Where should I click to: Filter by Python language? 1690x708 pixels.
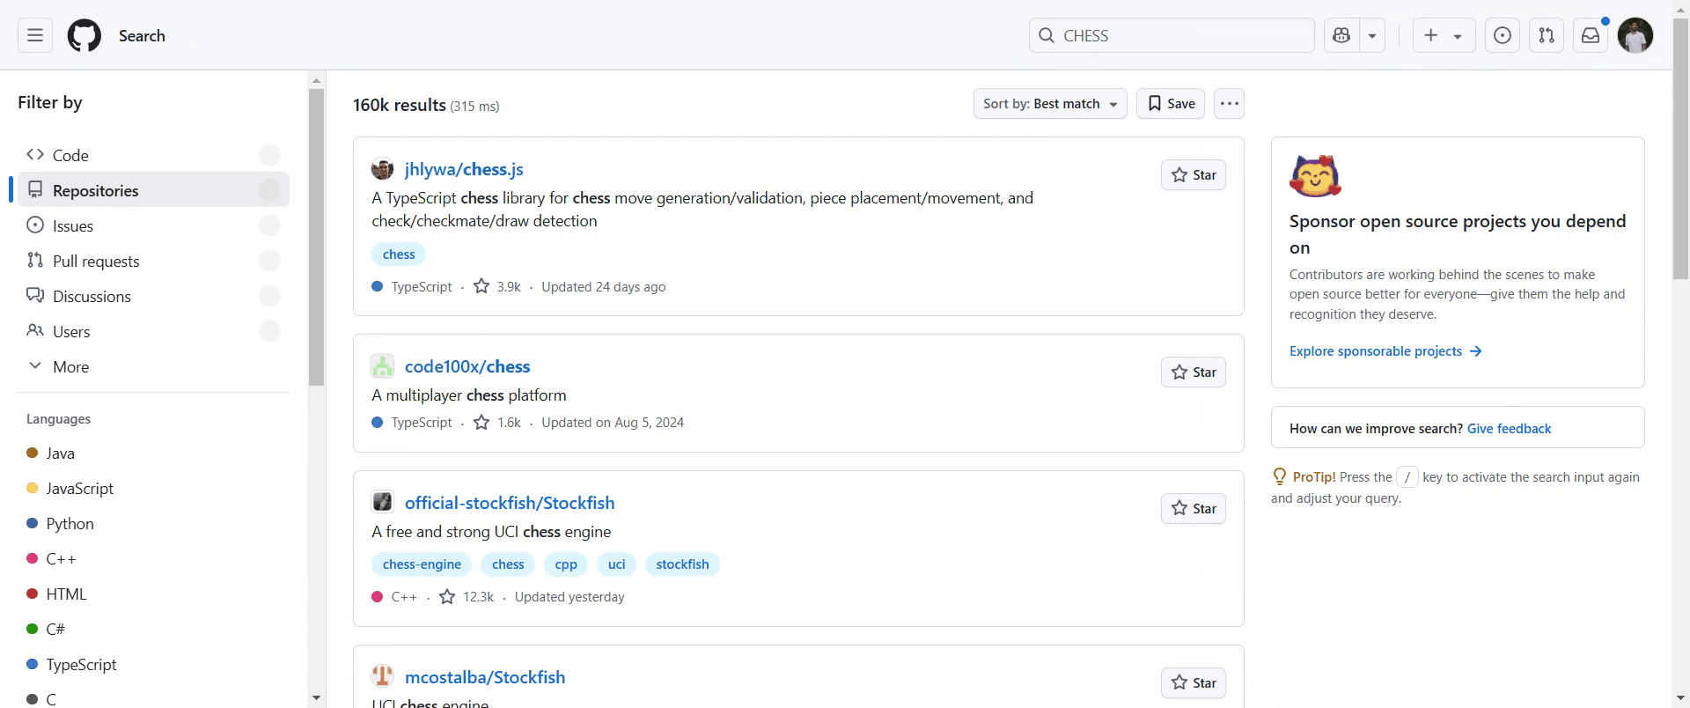point(153,523)
